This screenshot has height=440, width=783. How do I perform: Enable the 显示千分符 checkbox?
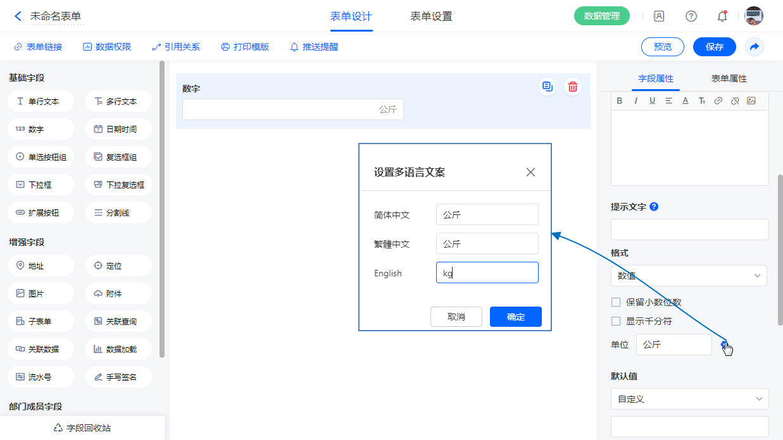(x=616, y=321)
